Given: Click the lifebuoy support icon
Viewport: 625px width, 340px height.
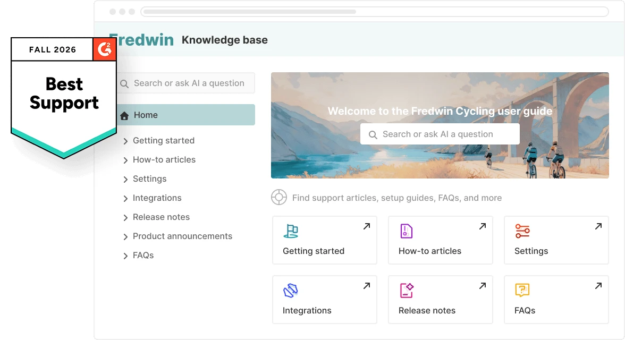Looking at the screenshot, I should (279, 197).
